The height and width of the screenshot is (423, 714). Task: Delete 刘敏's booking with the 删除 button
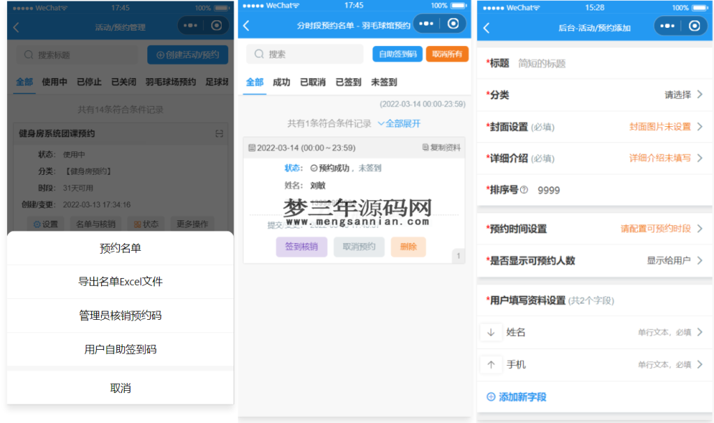408,247
